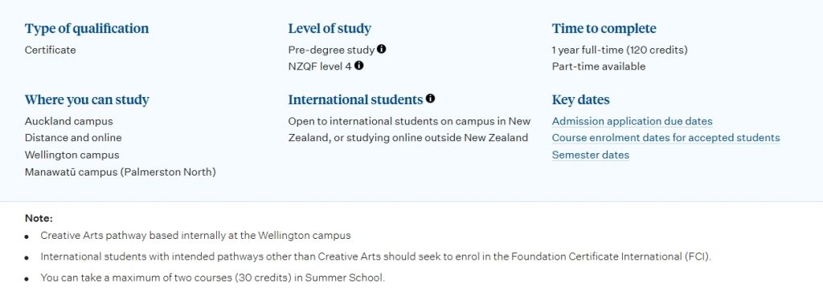The width and height of the screenshot is (823, 291).
Task: Click the 1 year full-time (120 credits) text
Action: pyautogui.click(x=620, y=51)
